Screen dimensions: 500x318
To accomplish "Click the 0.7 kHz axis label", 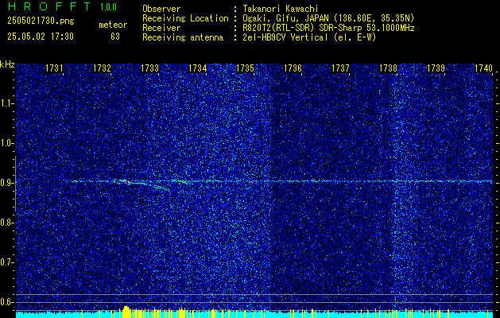I will click(6, 262).
